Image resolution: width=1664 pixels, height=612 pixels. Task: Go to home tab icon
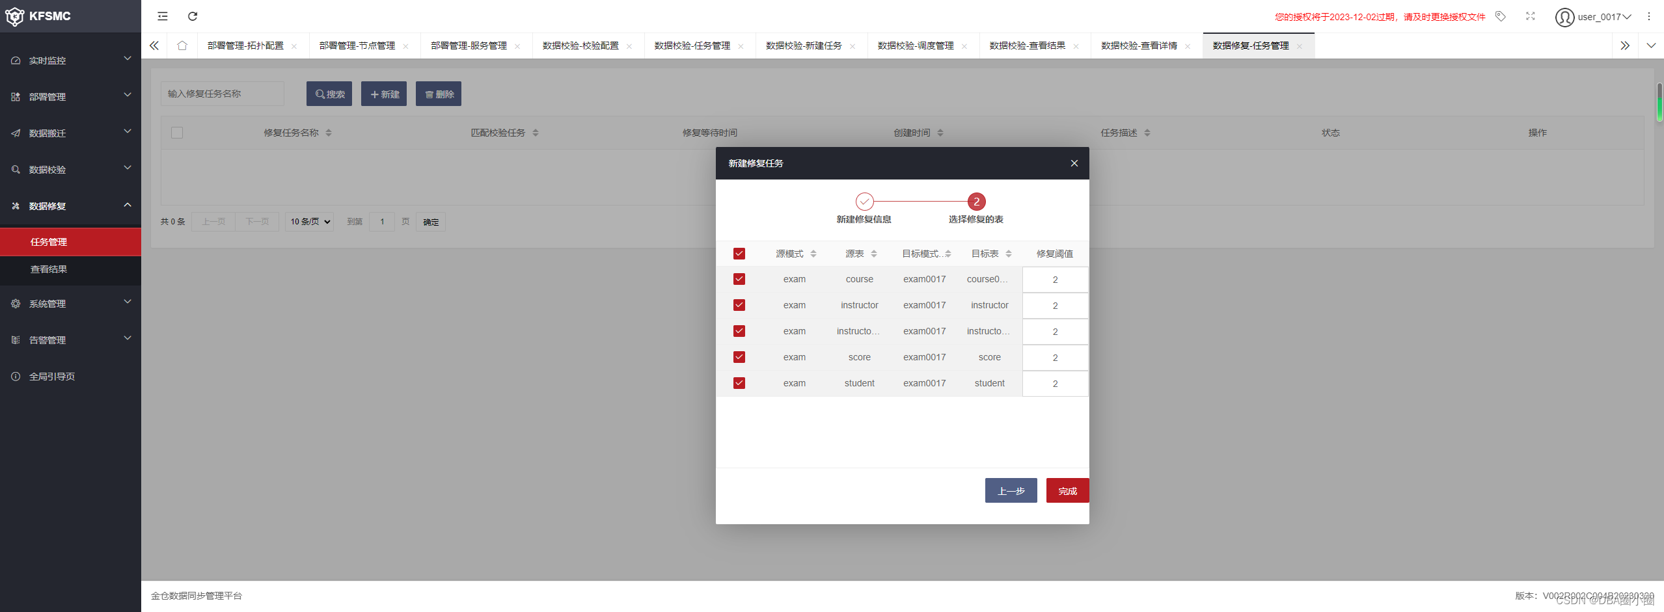coord(182,46)
